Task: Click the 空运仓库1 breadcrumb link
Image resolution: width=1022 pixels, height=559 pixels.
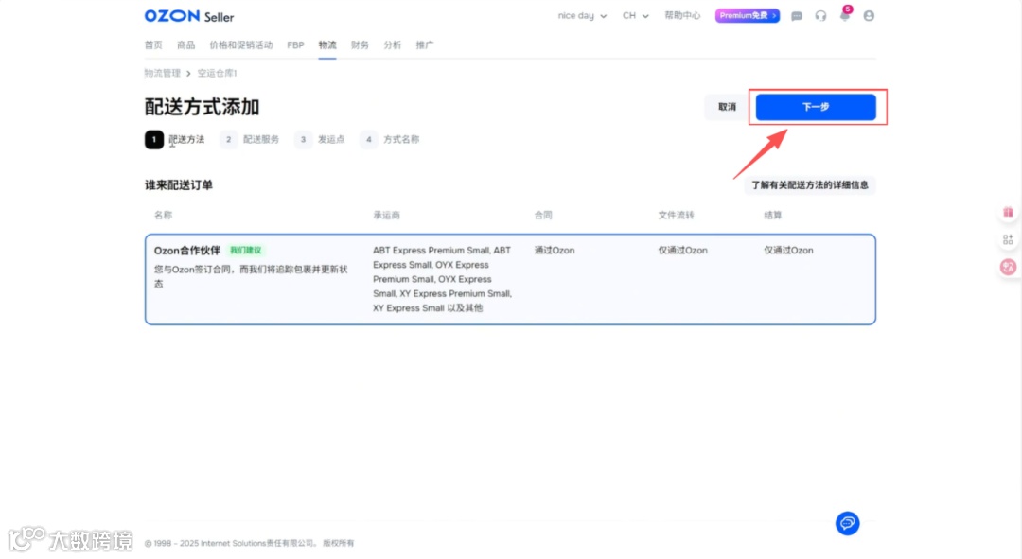Action: [217, 73]
